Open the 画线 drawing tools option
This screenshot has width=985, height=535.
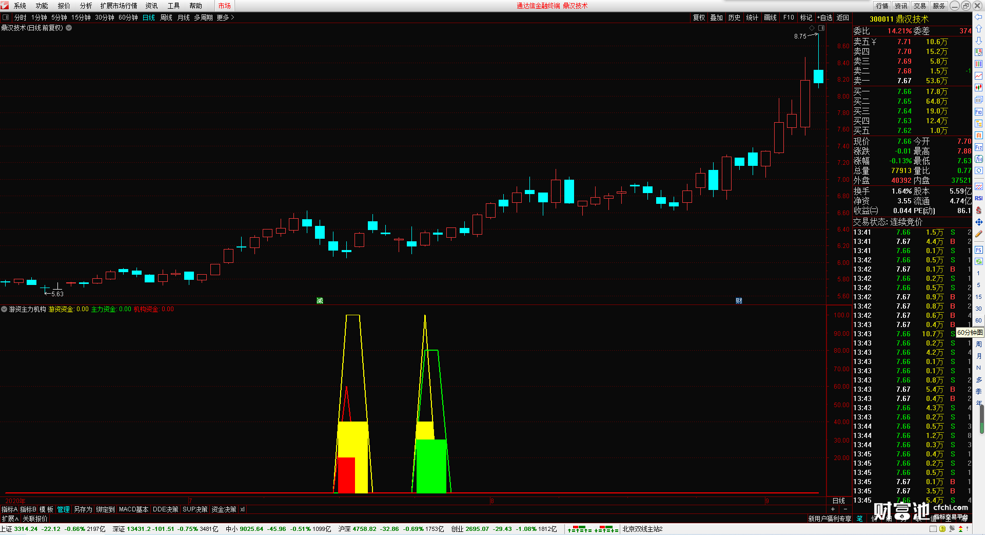[x=770, y=17]
